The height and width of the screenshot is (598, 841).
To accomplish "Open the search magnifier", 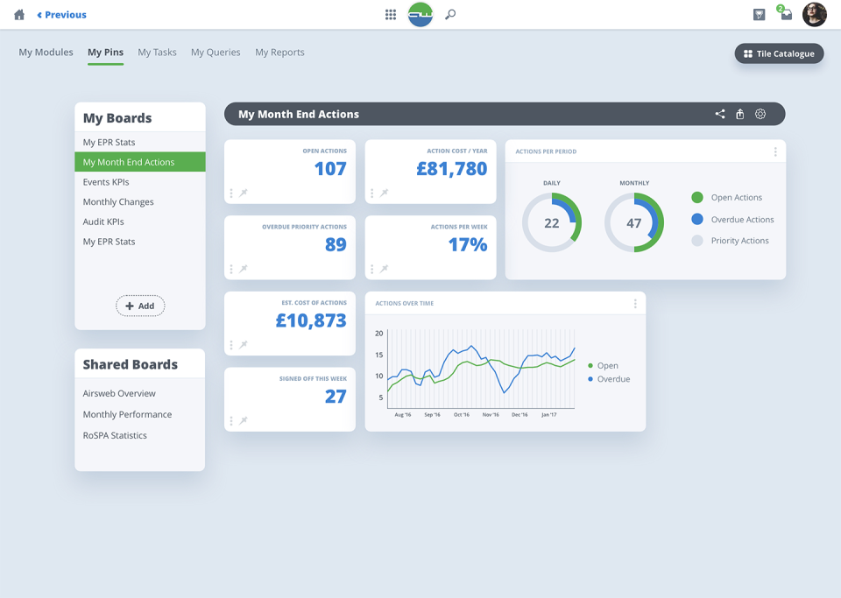I will [450, 15].
